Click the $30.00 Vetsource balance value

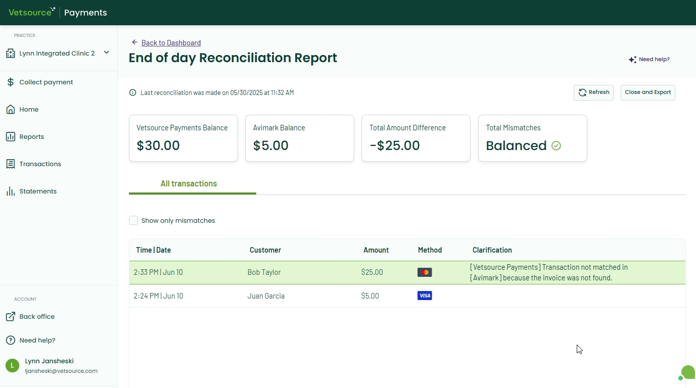point(158,145)
